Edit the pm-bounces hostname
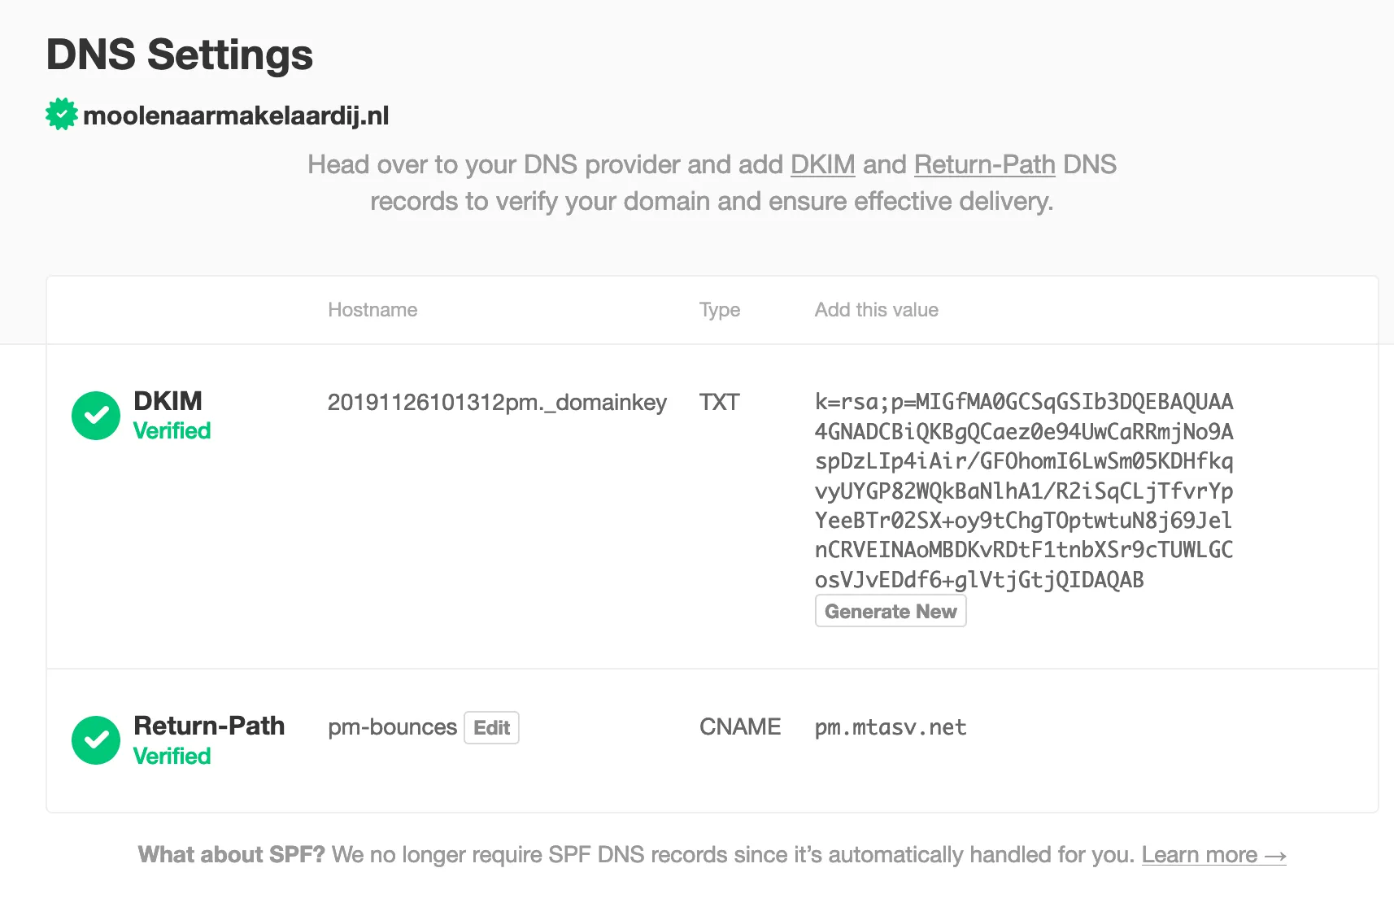This screenshot has width=1394, height=916. (x=491, y=727)
